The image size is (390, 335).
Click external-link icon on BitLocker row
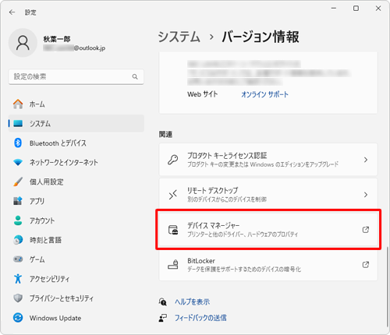click(x=366, y=265)
